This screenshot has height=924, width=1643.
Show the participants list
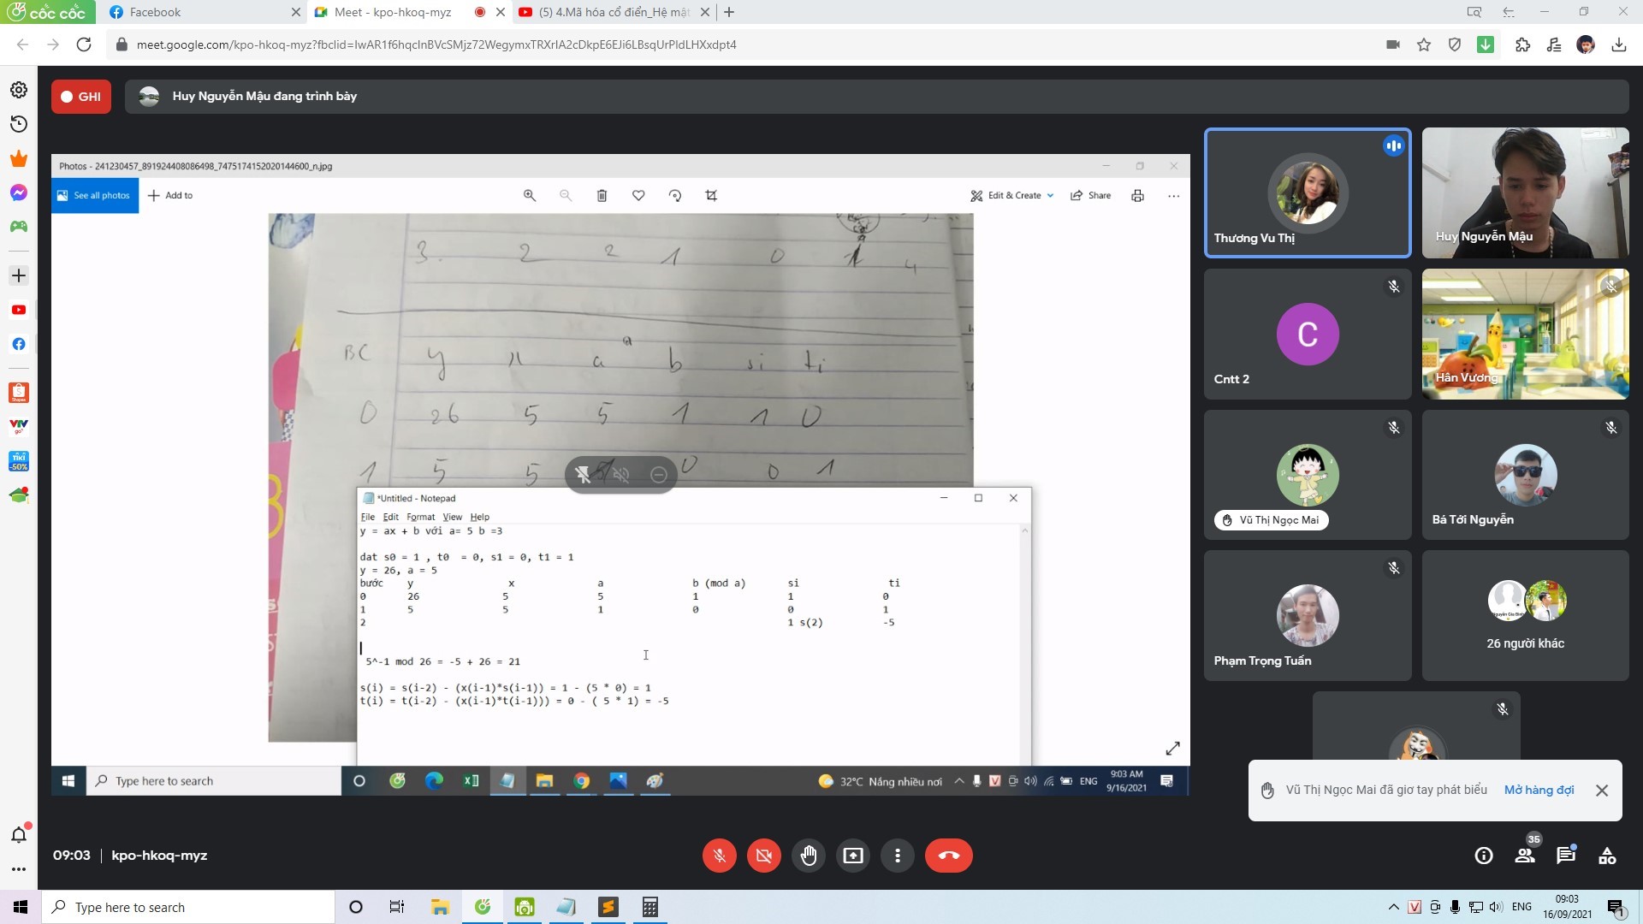[1525, 856]
